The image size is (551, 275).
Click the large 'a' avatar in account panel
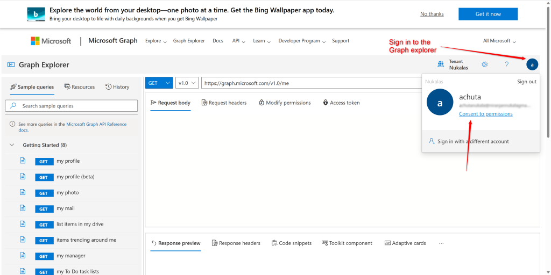tap(440, 103)
